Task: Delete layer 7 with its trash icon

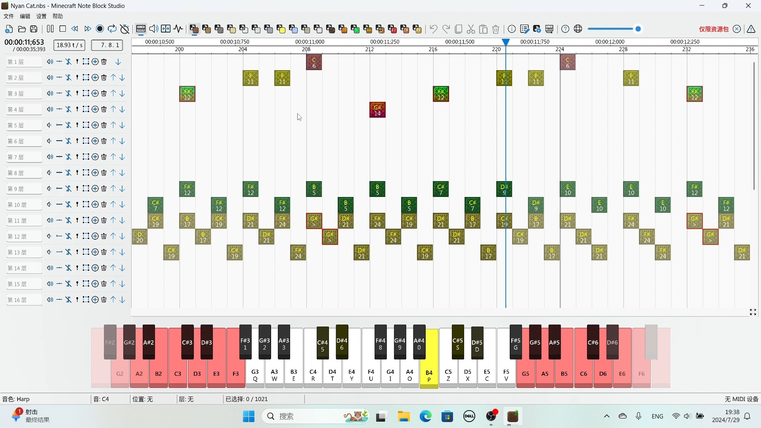Action: (x=104, y=157)
